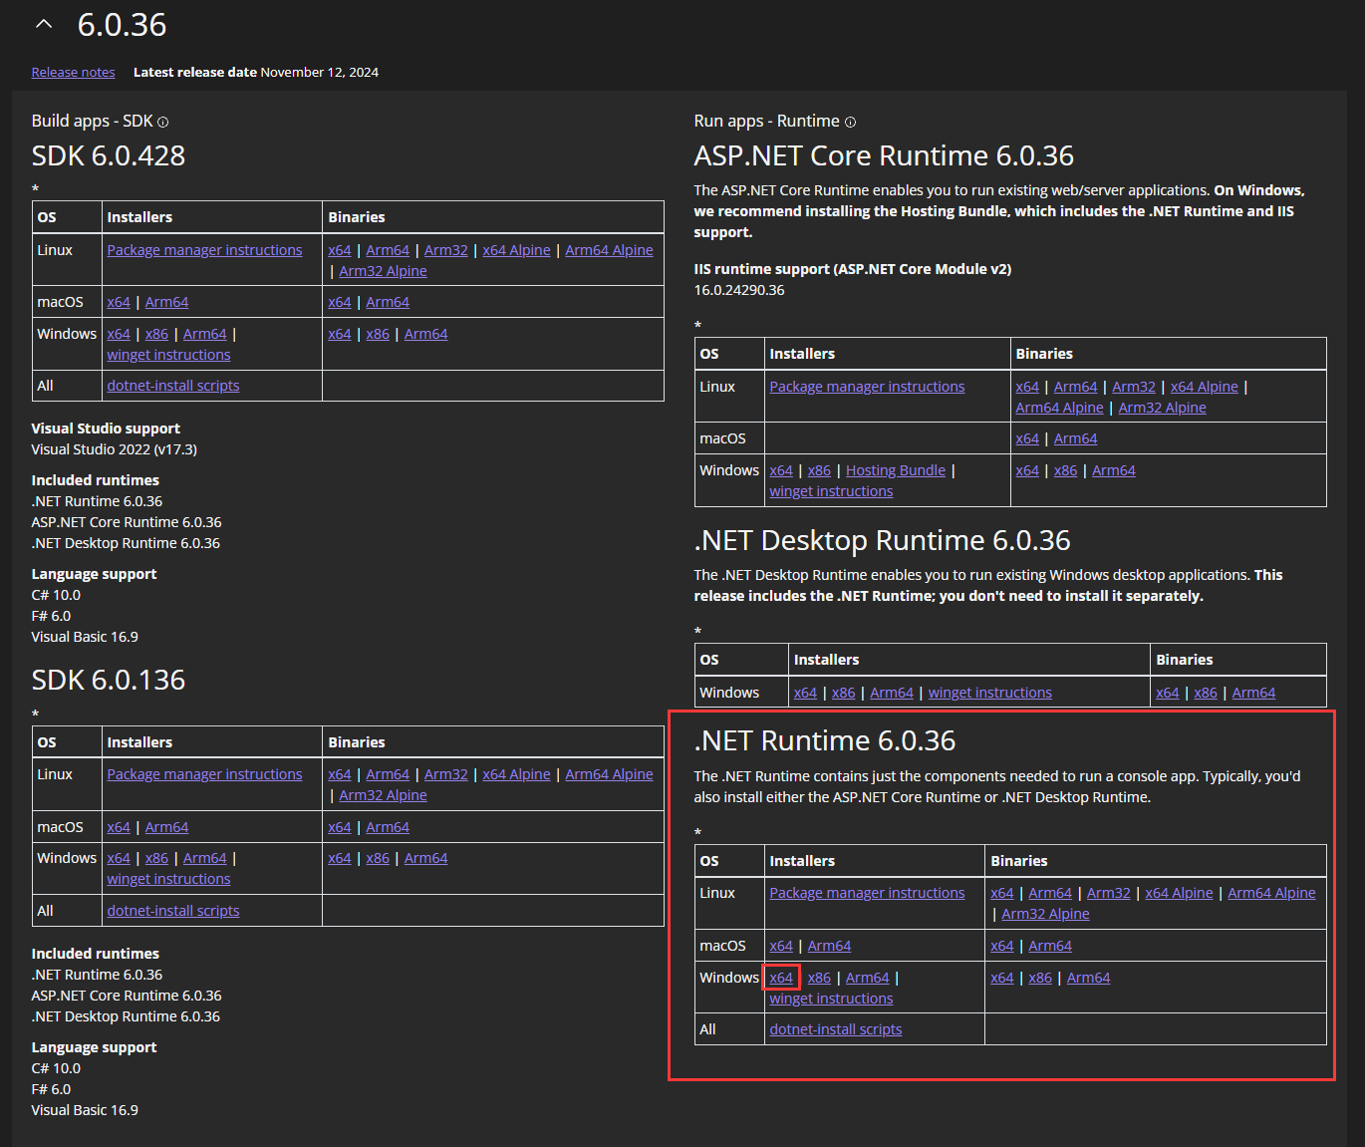Open SDK 6.0.428 Windows winget instructions
The width and height of the screenshot is (1365, 1147).
pos(168,355)
